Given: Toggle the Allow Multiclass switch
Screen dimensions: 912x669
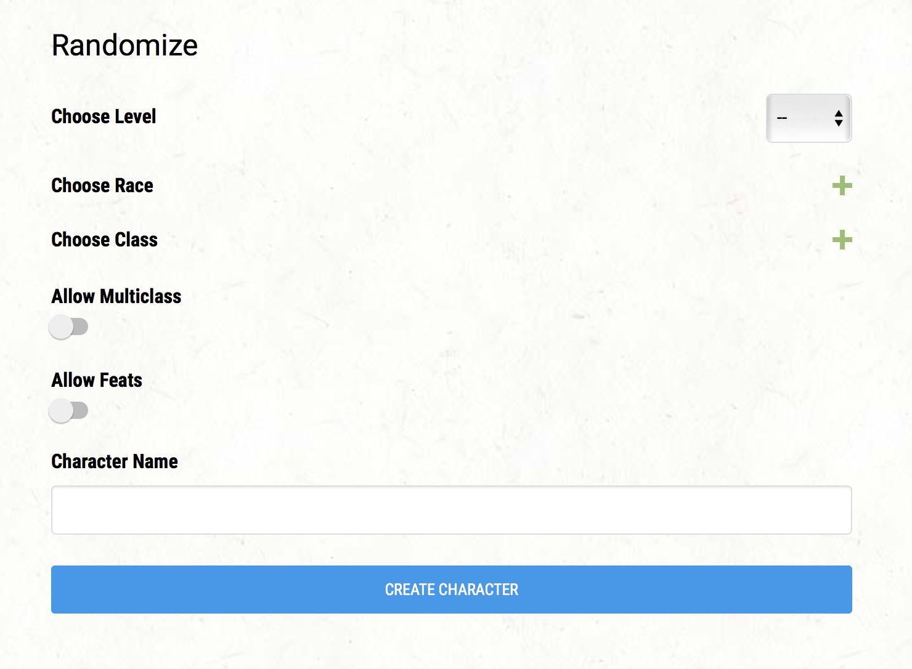Looking at the screenshot, I should click(x=68, y=326).
